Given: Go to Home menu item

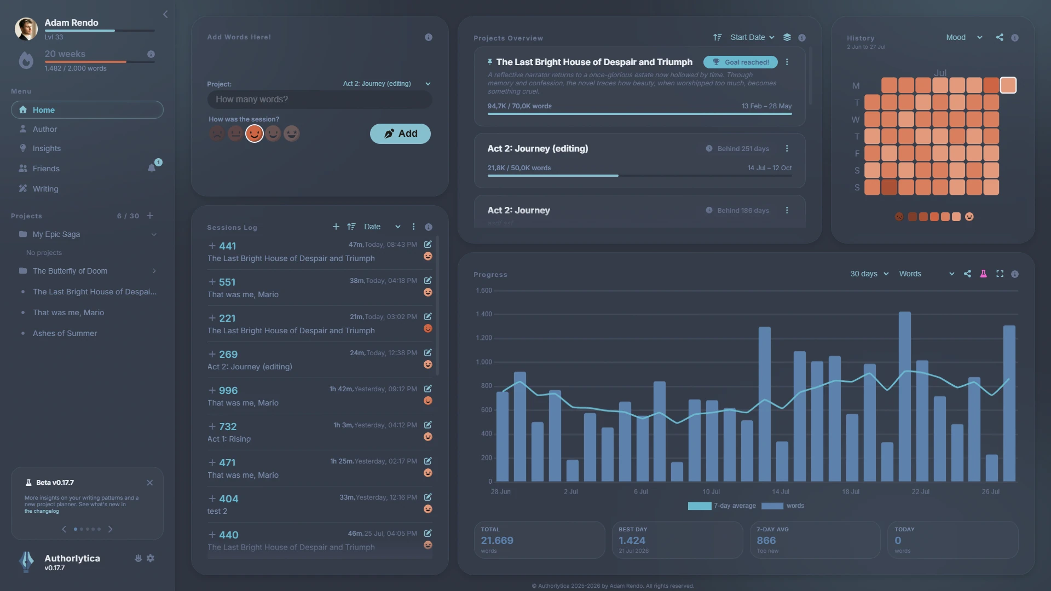Looking at the screenshot, I should (x=87, y=109).
